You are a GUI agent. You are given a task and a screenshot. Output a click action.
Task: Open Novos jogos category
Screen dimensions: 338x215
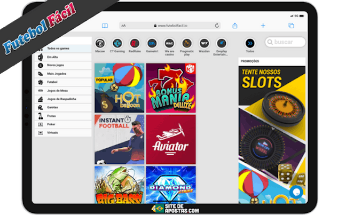tap(63, 65)
